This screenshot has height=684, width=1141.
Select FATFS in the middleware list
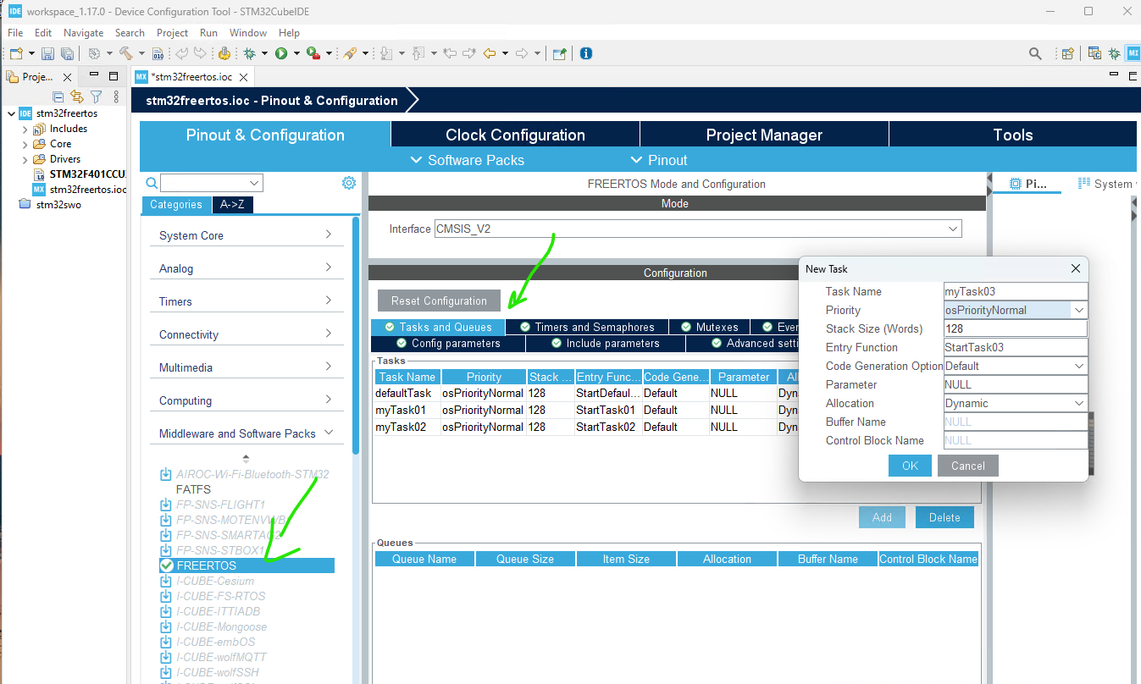(193, 489)
